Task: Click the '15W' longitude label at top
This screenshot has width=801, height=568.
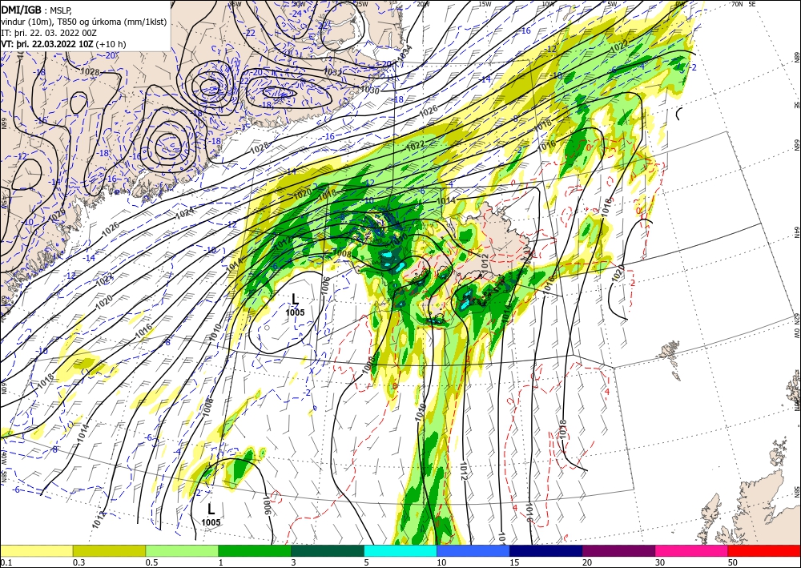Action: coord(485,4)
